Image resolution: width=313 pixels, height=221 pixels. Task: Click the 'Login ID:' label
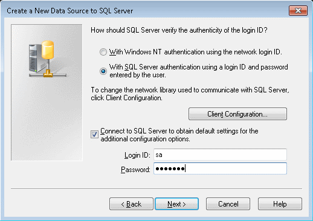pos(137,155)
